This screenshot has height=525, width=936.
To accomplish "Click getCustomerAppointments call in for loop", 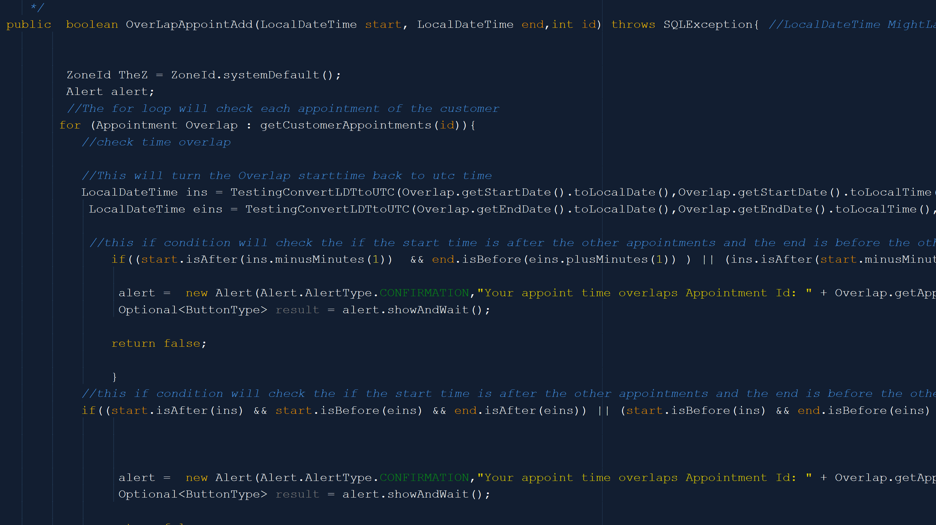I will point(364,125).
